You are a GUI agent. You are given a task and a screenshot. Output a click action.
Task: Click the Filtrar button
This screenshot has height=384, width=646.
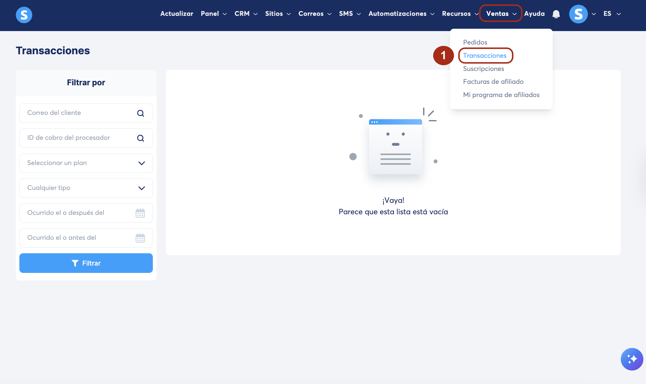point(86,263)
